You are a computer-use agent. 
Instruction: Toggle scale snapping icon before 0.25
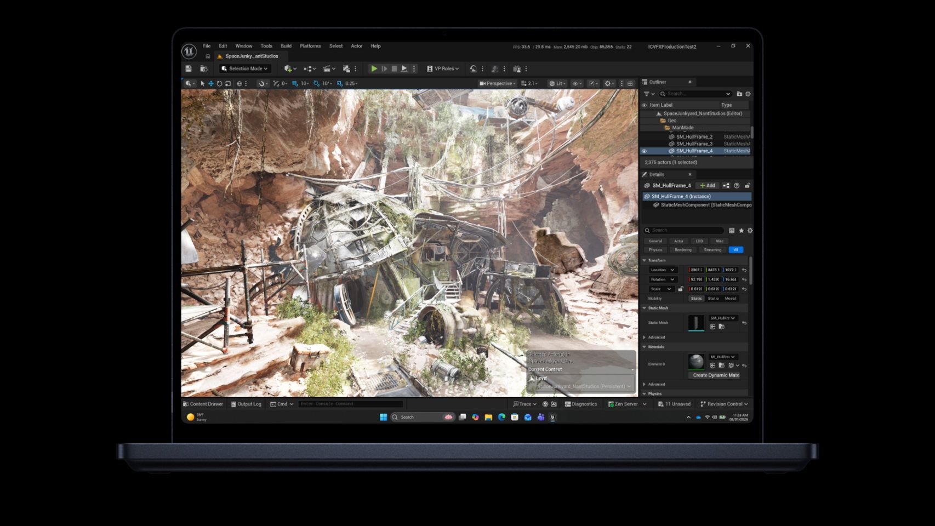pos(340,83)
